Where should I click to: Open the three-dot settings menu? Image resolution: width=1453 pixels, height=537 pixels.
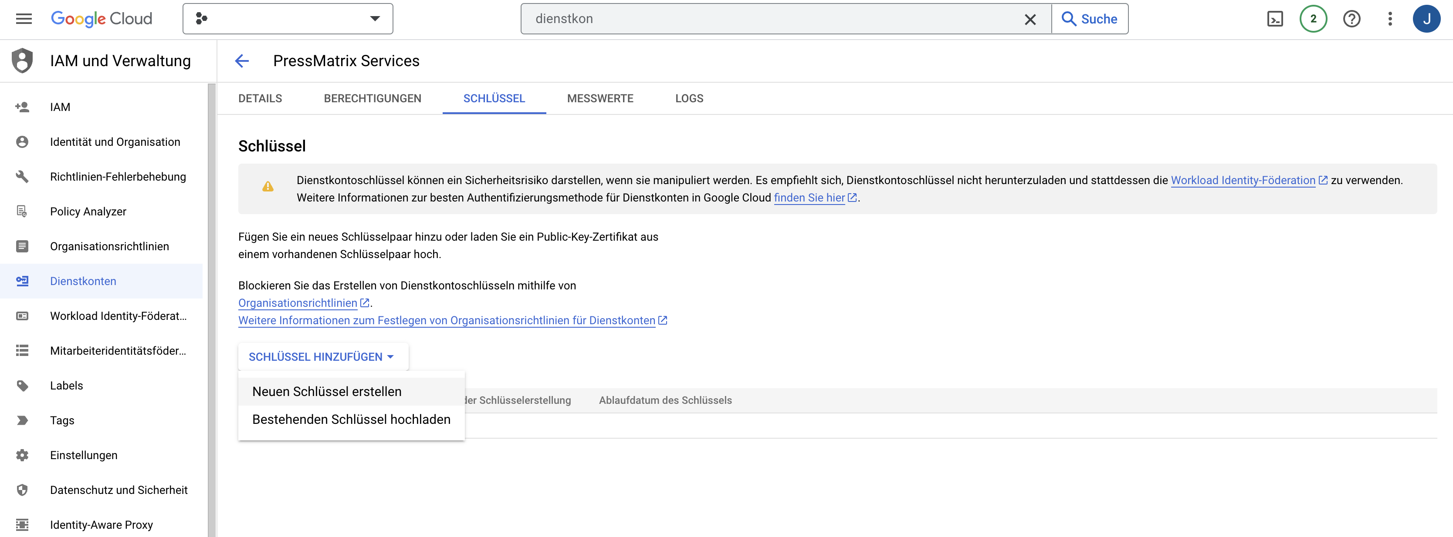(x=1390, y=19)
